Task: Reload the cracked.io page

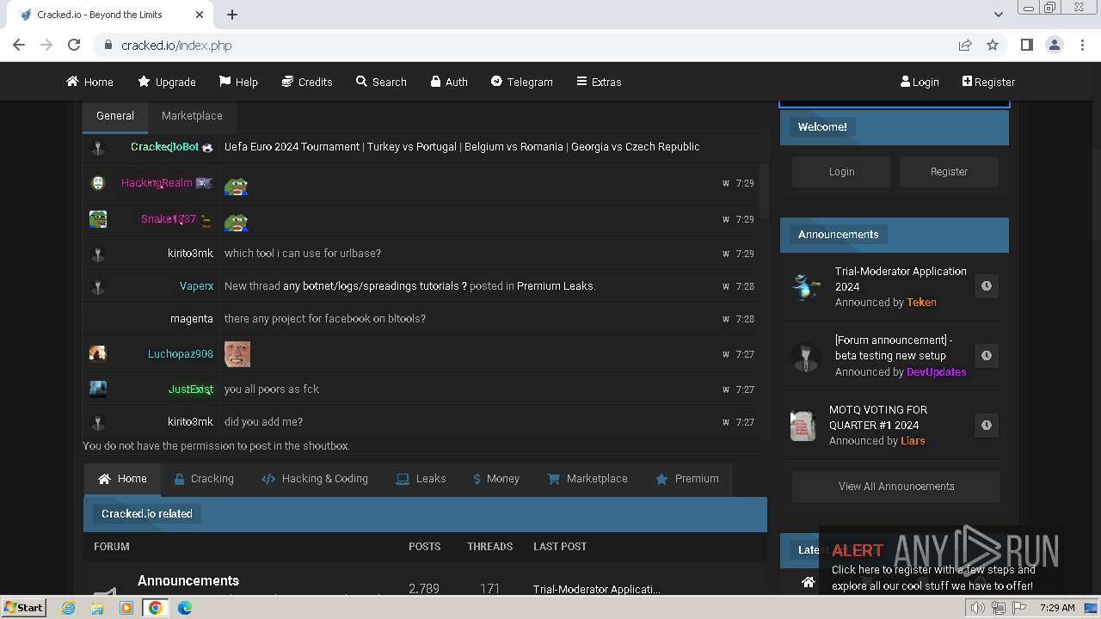Action: tap(74, 46)
